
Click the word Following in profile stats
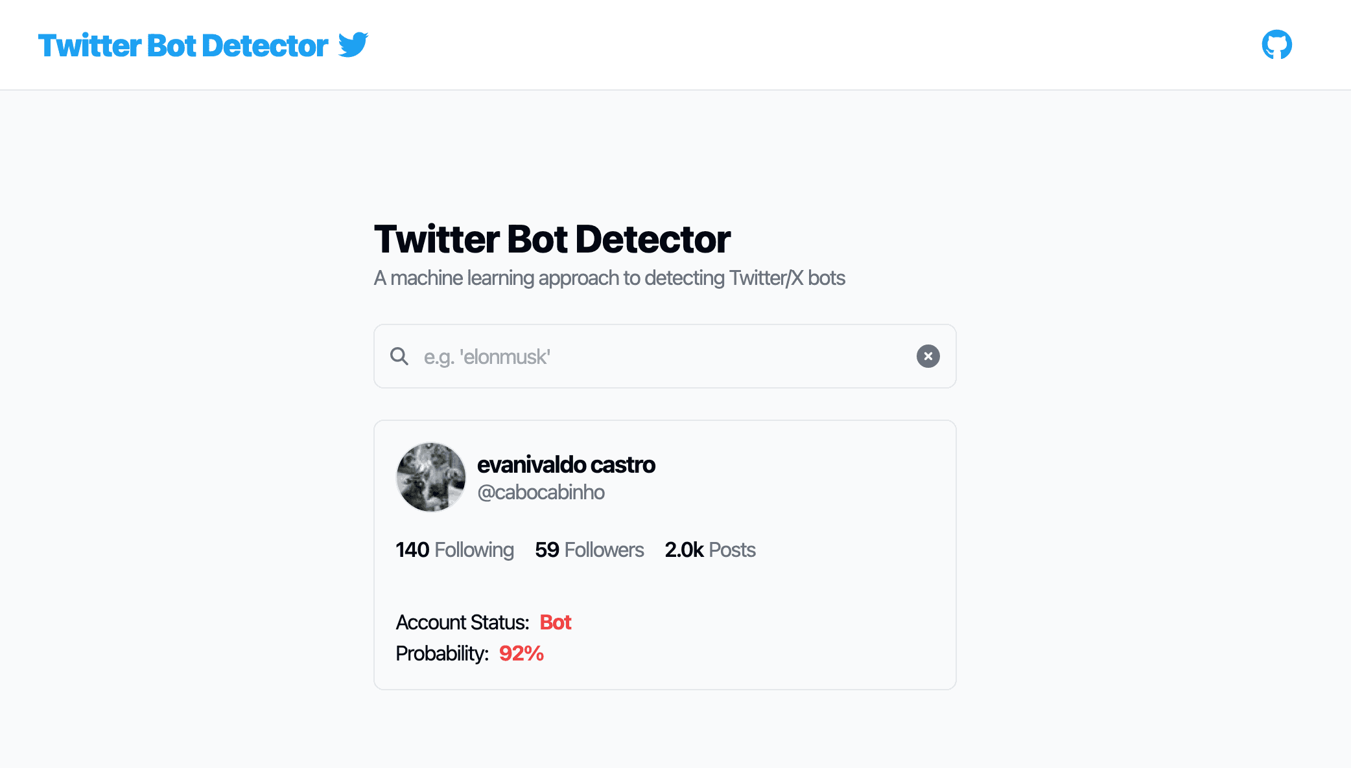(x=474, y=550)
